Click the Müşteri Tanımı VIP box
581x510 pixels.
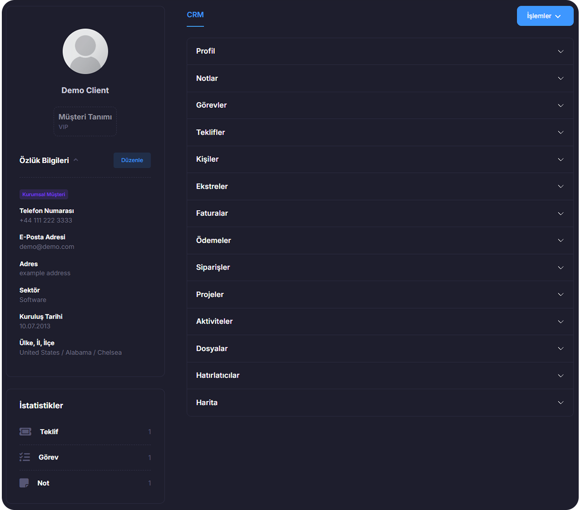[x=85, y=122]
